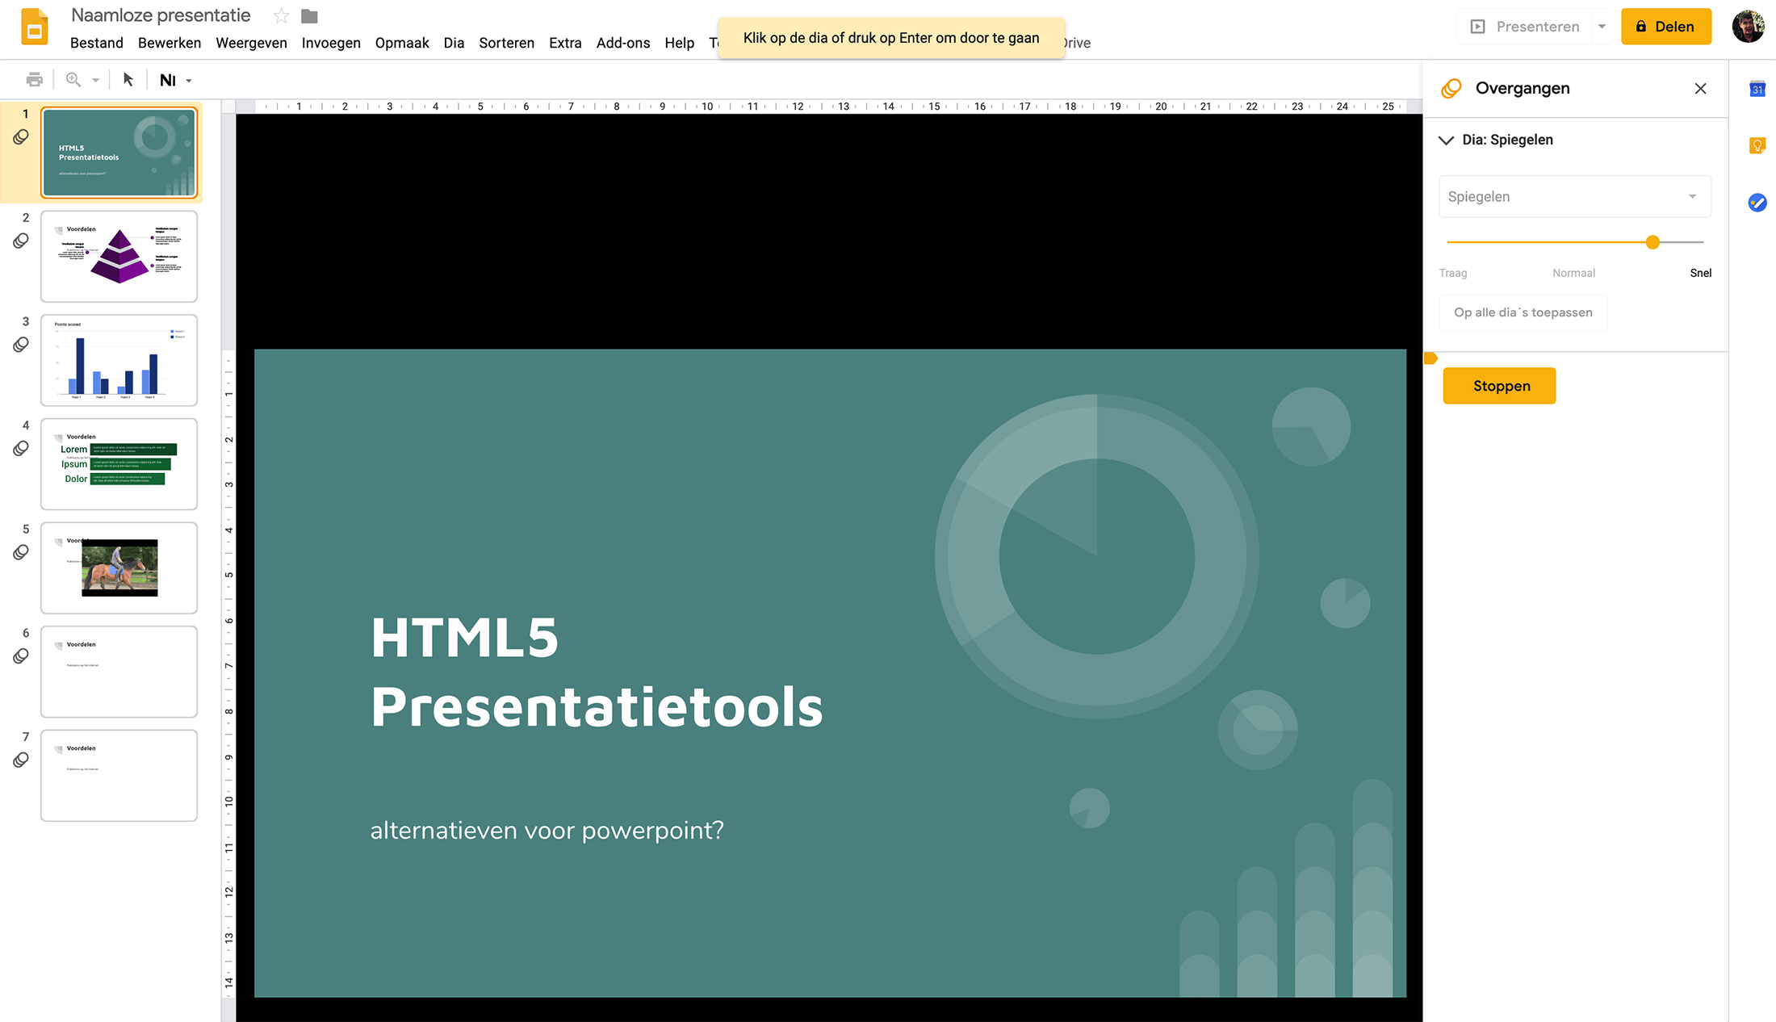The image size is (1776, 1022).
Task: Open Google Calendar side panel icon
Action: 1757,90
